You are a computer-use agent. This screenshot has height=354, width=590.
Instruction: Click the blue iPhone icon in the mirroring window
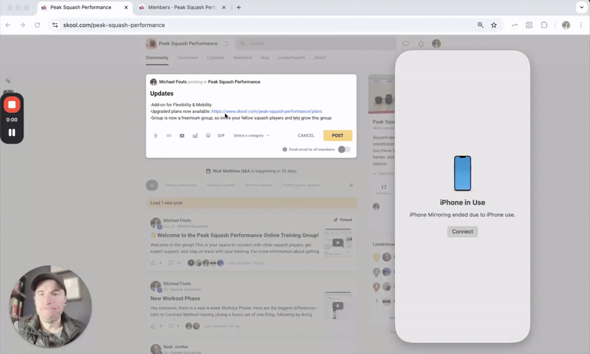pos(463,173)
